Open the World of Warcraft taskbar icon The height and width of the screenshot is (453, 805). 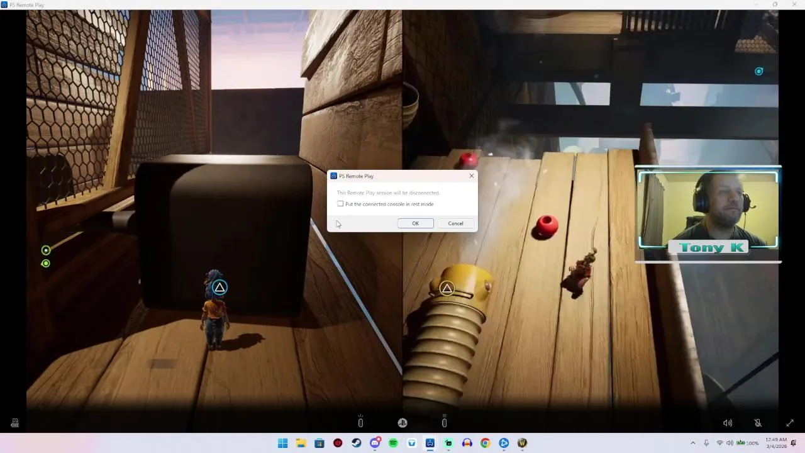tap(522, 443)
